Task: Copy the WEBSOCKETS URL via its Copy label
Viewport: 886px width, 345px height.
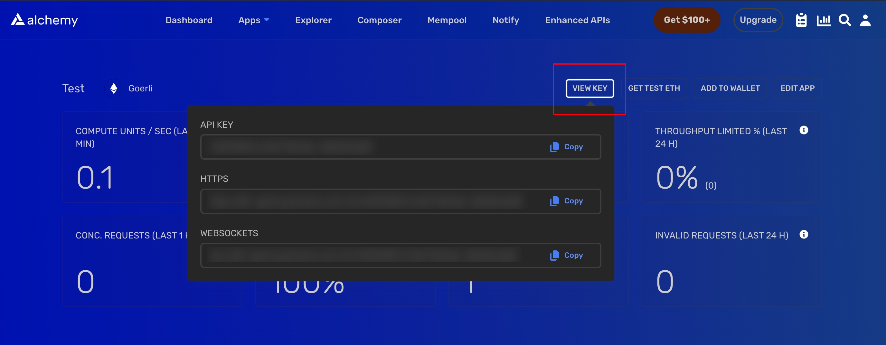Action: 573,255
